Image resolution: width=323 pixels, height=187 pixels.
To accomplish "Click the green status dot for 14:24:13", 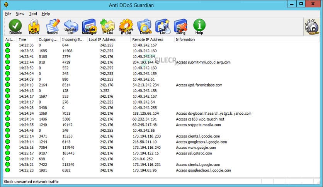I will (x=8, y=90).
